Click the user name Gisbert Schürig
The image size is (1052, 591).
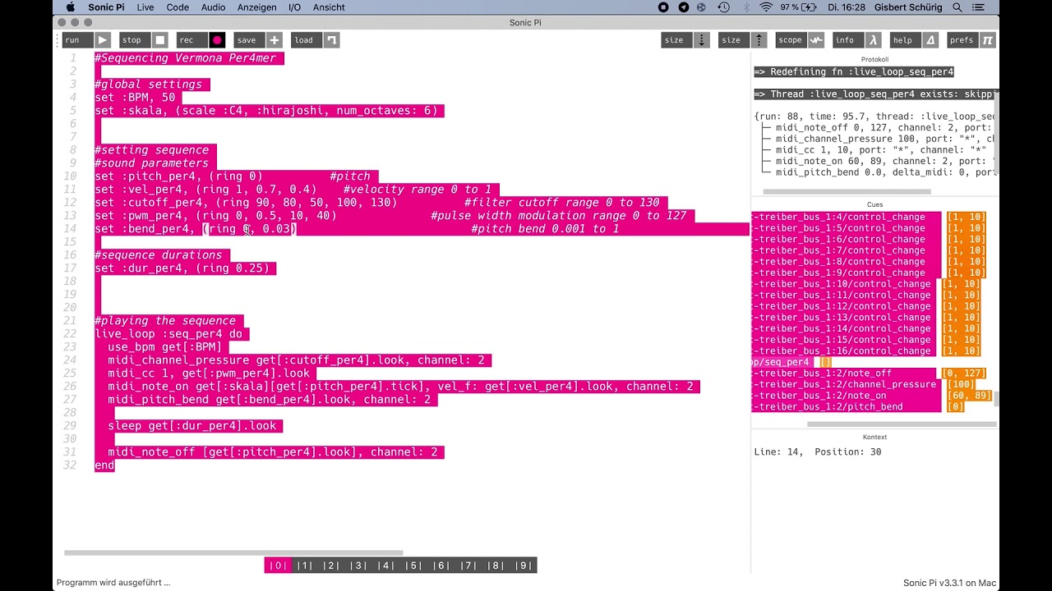click(x=909, y=7)
